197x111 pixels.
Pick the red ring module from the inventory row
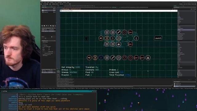[130, 58]
